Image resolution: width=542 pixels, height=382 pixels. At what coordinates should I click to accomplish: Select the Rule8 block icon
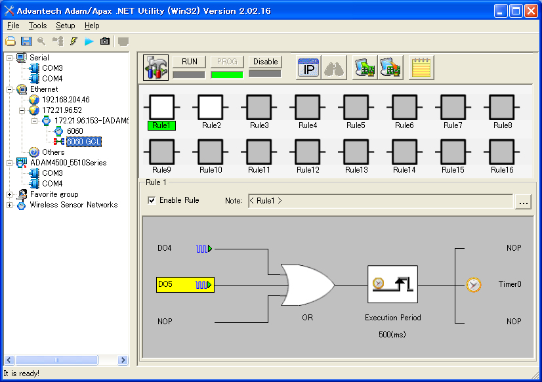[x=501, y=108]
